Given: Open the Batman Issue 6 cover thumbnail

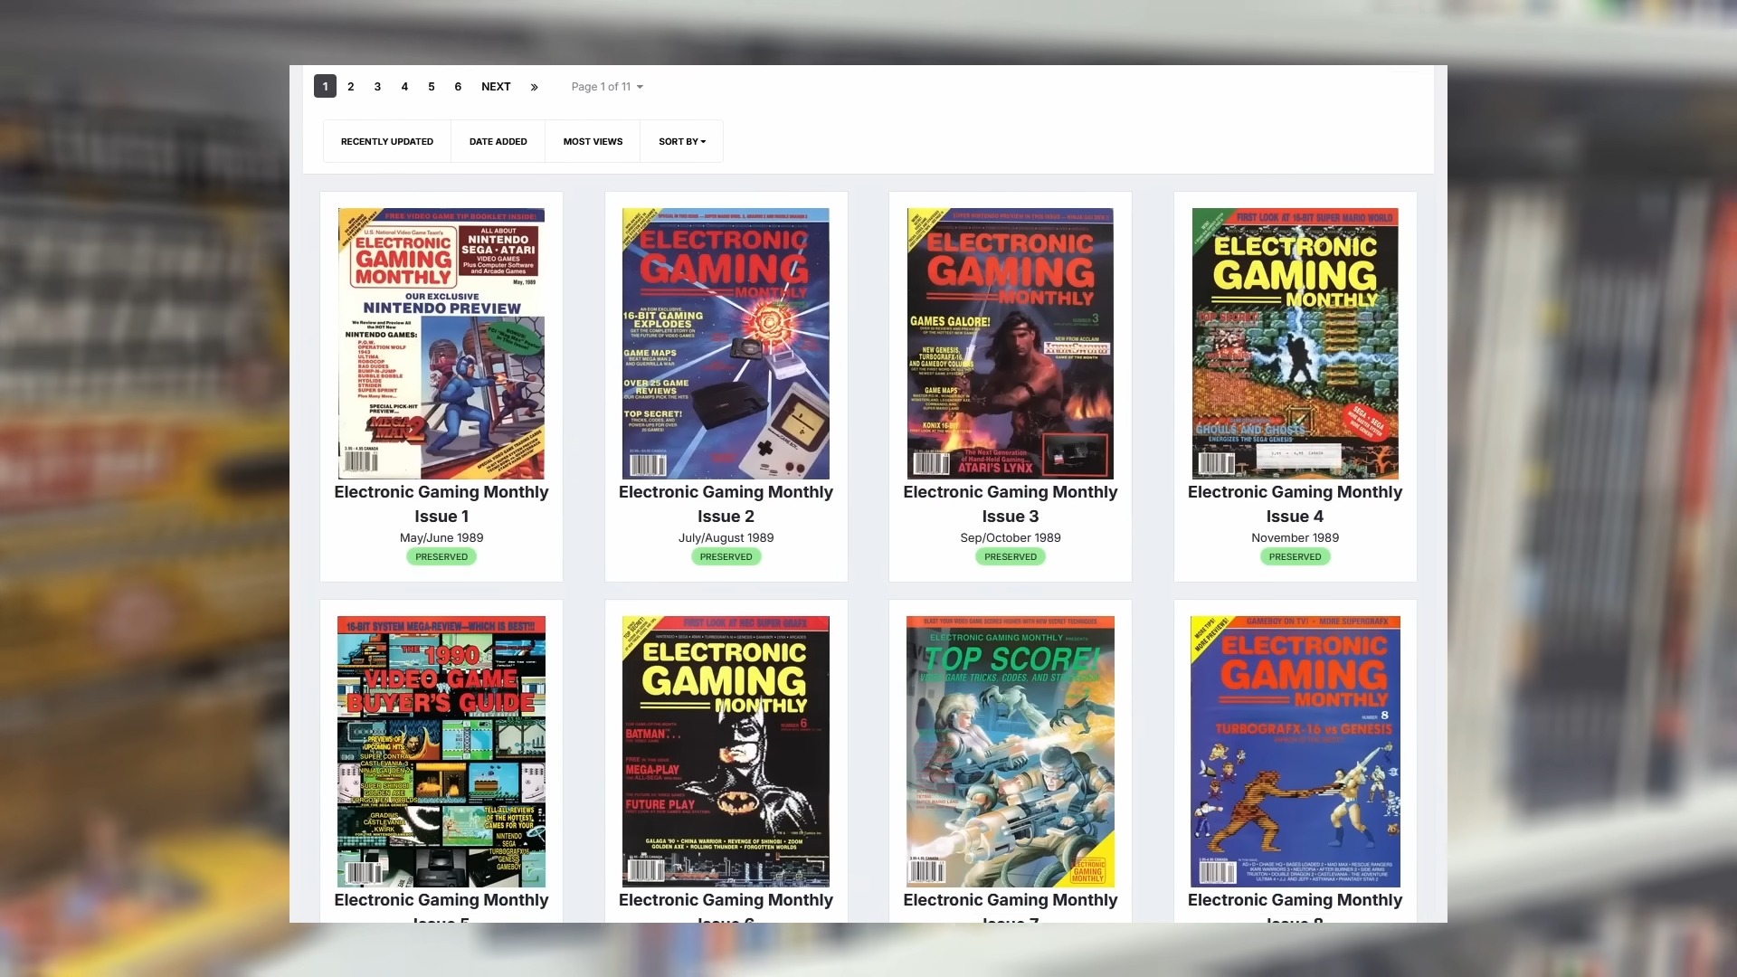Looking at the screenshot, I should pos(726,751).
